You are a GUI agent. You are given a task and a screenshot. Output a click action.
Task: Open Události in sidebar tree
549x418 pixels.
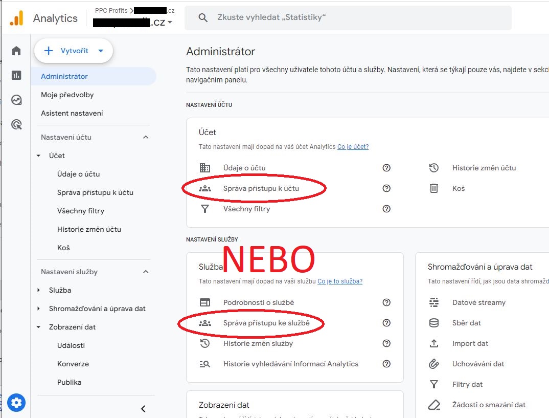click(71, 345)
